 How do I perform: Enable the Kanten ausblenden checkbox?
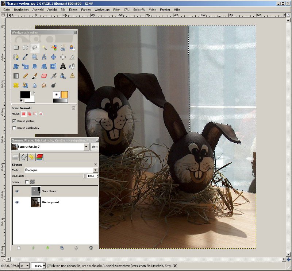15,128
